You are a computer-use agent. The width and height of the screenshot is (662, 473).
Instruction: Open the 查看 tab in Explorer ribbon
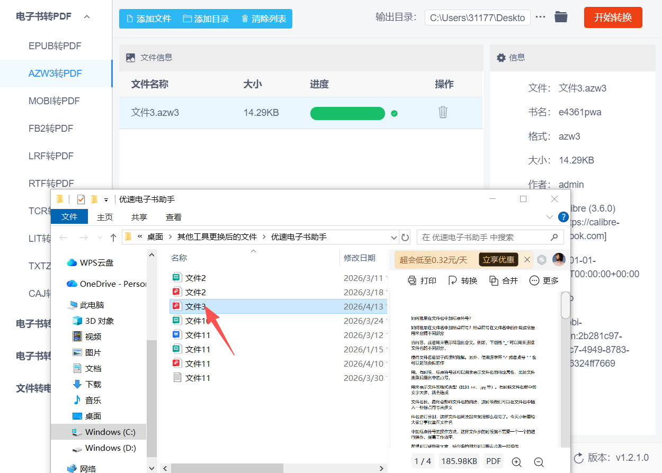174,217
